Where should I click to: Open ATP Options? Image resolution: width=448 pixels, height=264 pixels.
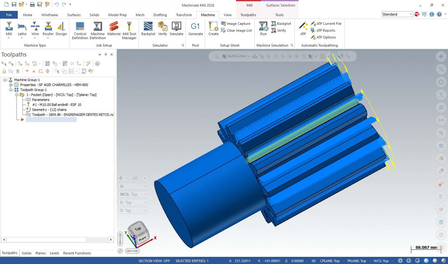point(323,37)
